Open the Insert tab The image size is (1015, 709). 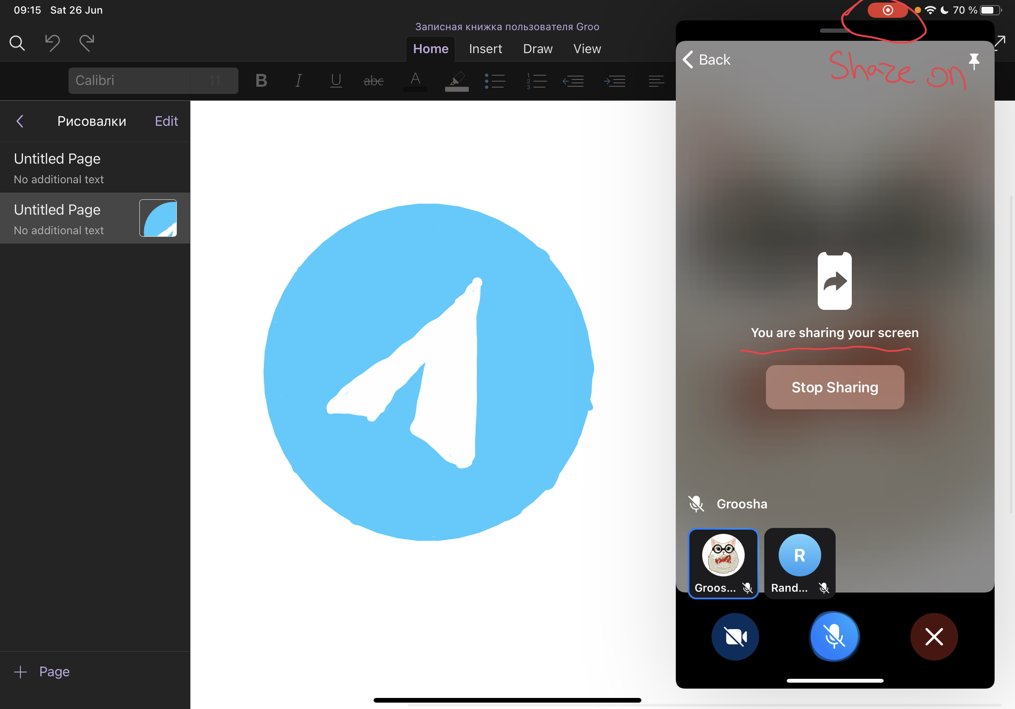[485, 48]
